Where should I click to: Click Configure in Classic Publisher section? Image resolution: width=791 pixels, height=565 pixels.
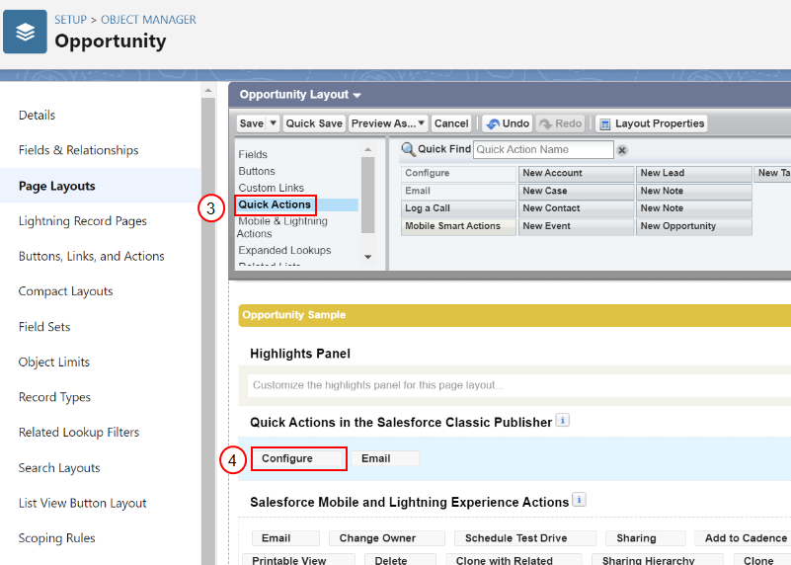pos(297,458)
